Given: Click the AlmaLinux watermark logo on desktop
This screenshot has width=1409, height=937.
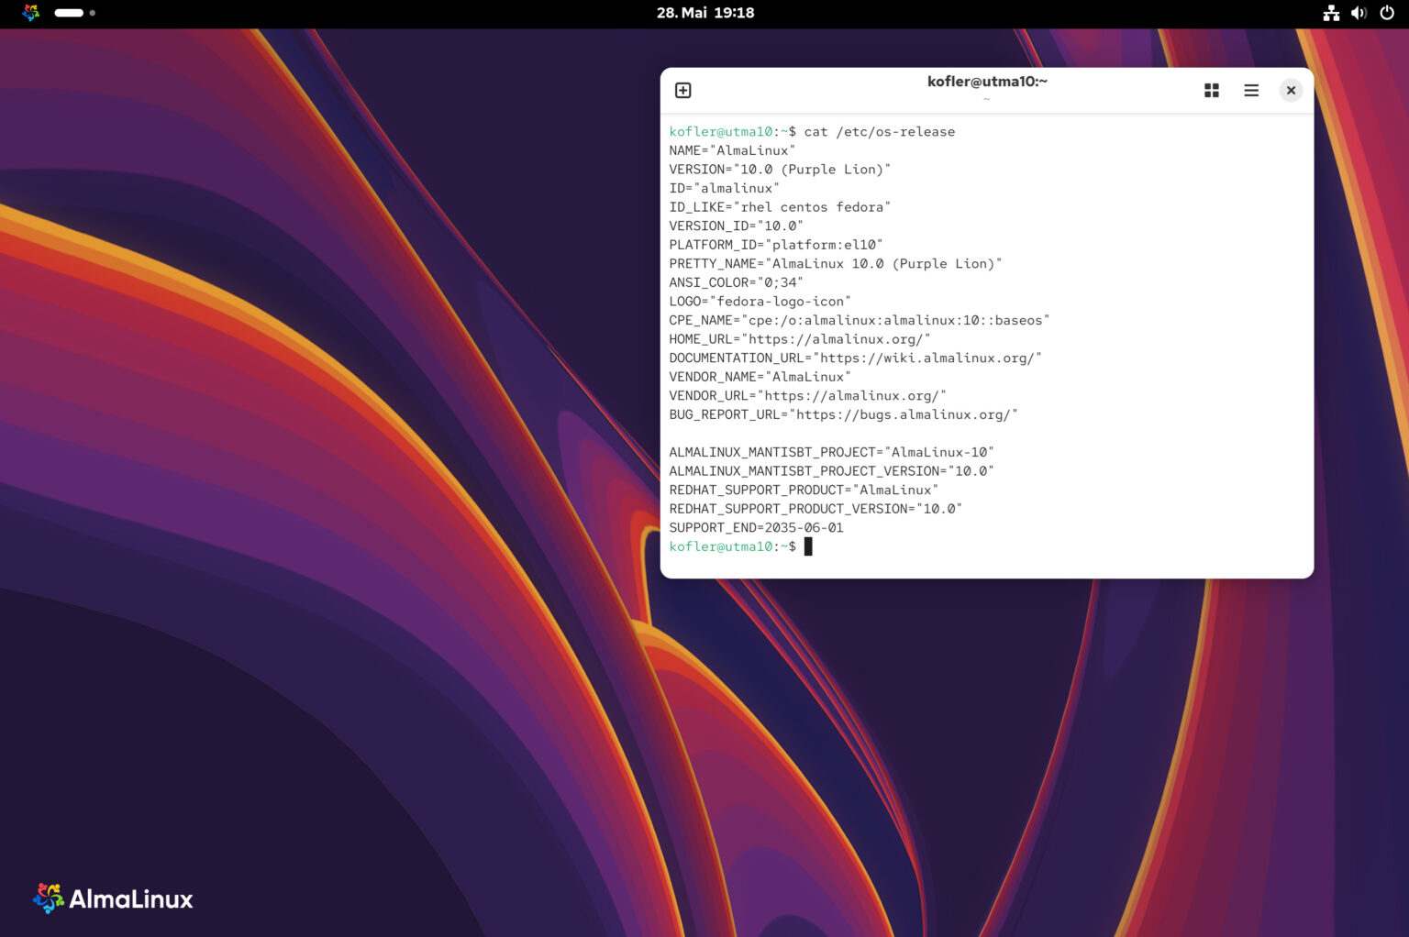Looking at the screenshot, I should click(x=112, y=898).
